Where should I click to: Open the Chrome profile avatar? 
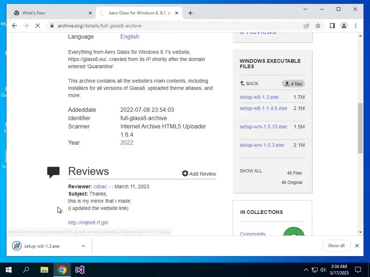pos(344,26)
